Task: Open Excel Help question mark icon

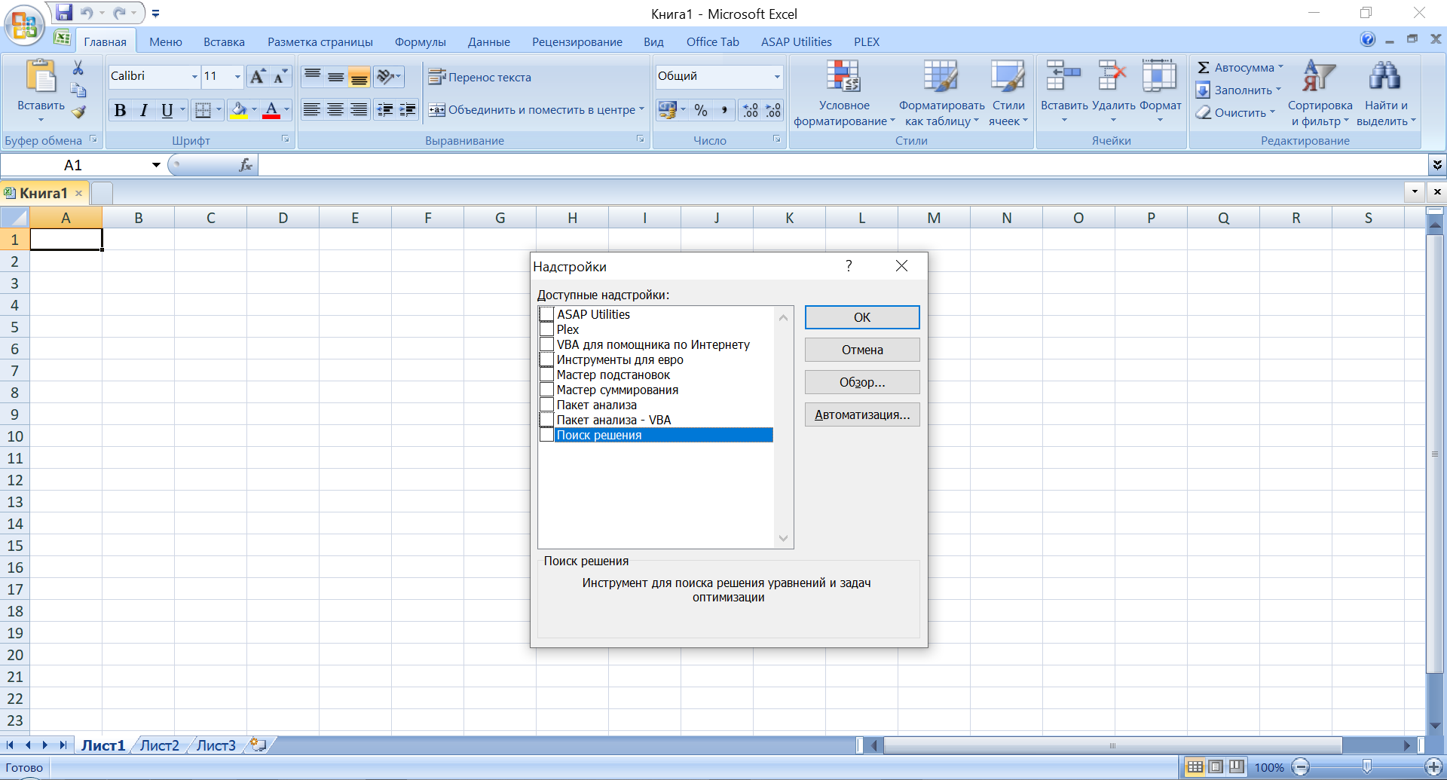Action: (x=1367, y=40)
